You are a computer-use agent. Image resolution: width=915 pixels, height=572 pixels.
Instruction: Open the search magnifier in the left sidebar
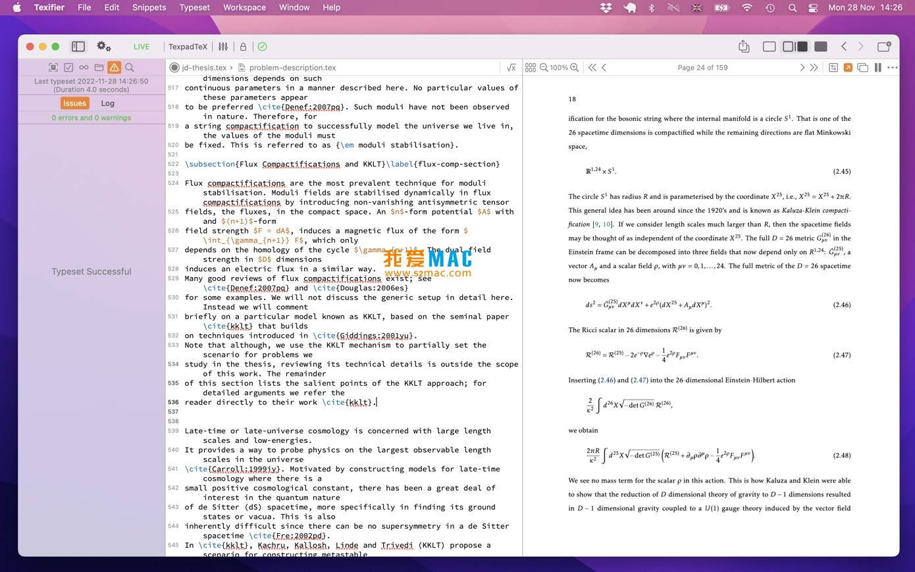[130, 67]
